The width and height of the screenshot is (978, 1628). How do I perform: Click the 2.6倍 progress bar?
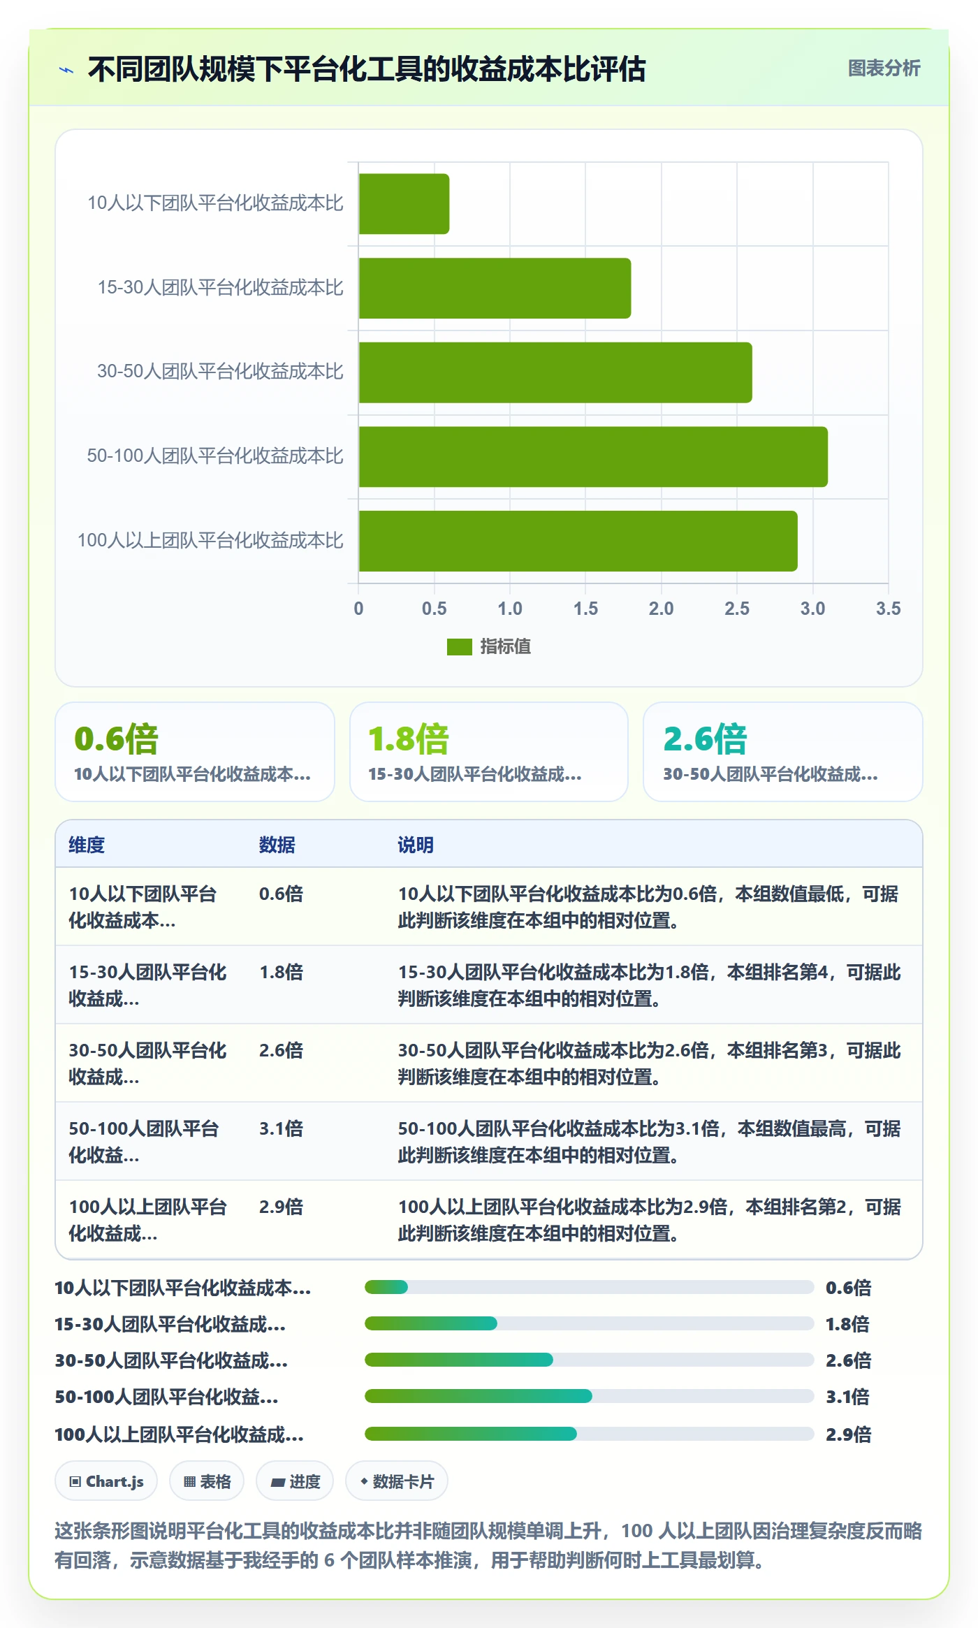coord(589,1360)
